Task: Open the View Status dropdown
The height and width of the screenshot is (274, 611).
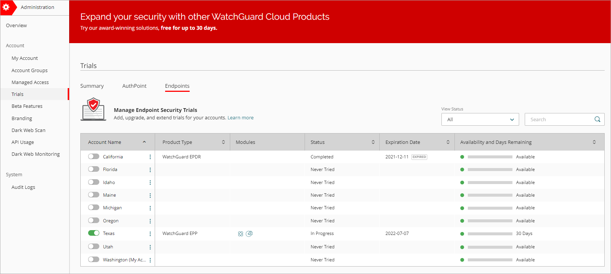Action: [x=480, y=119]
